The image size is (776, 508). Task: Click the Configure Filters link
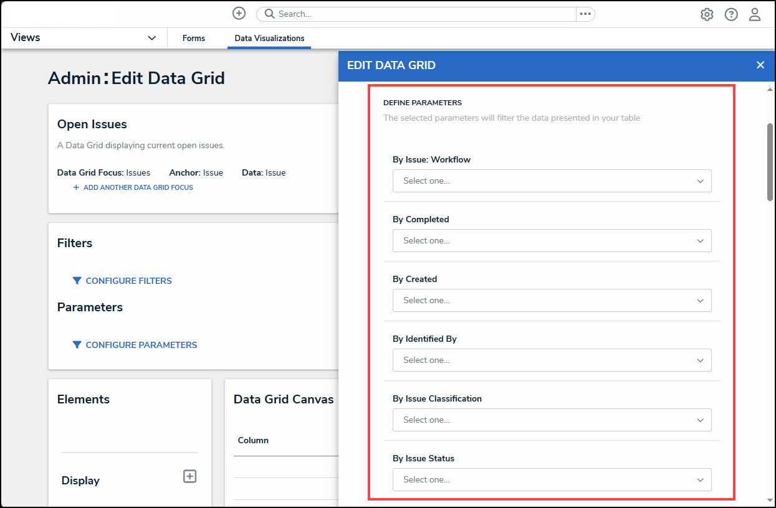(128, 281)
